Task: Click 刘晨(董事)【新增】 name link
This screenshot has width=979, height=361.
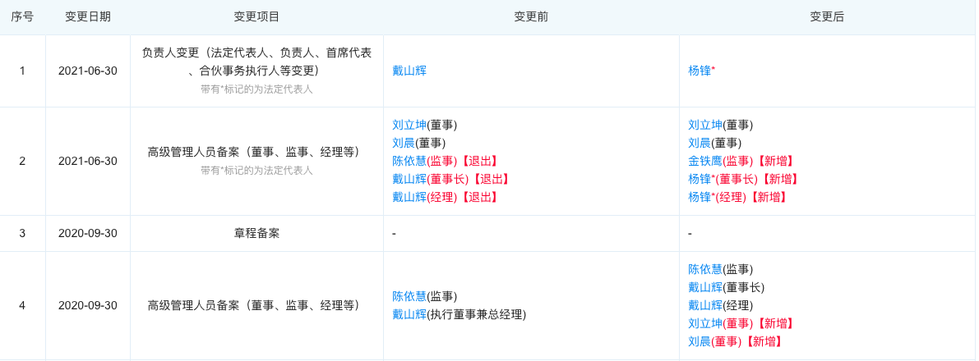Action: [700, 342]
